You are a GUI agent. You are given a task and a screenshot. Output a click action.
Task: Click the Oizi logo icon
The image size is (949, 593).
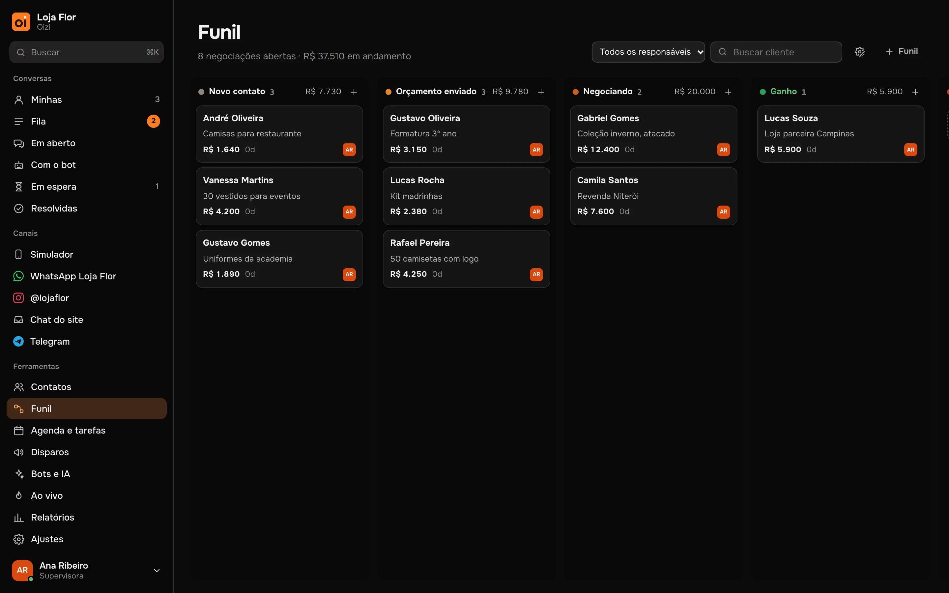21,21
